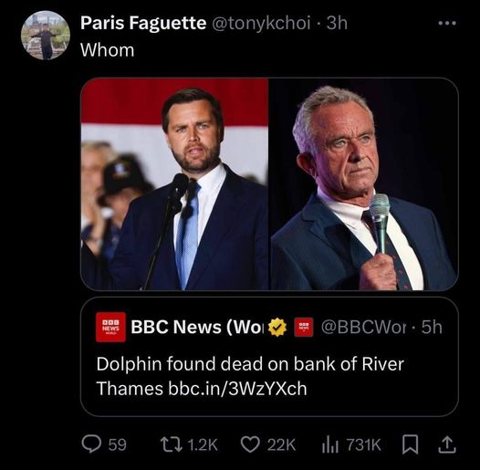Screen dimensions: 480x470
Task: Open the right photo with handheld microphone
Action: click(364, 183)
